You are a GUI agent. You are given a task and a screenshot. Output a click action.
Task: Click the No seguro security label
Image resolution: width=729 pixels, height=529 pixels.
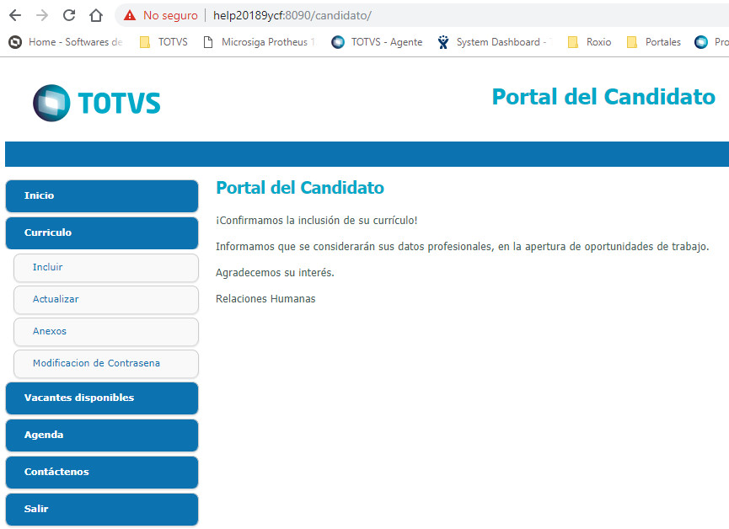click(170, 15)
